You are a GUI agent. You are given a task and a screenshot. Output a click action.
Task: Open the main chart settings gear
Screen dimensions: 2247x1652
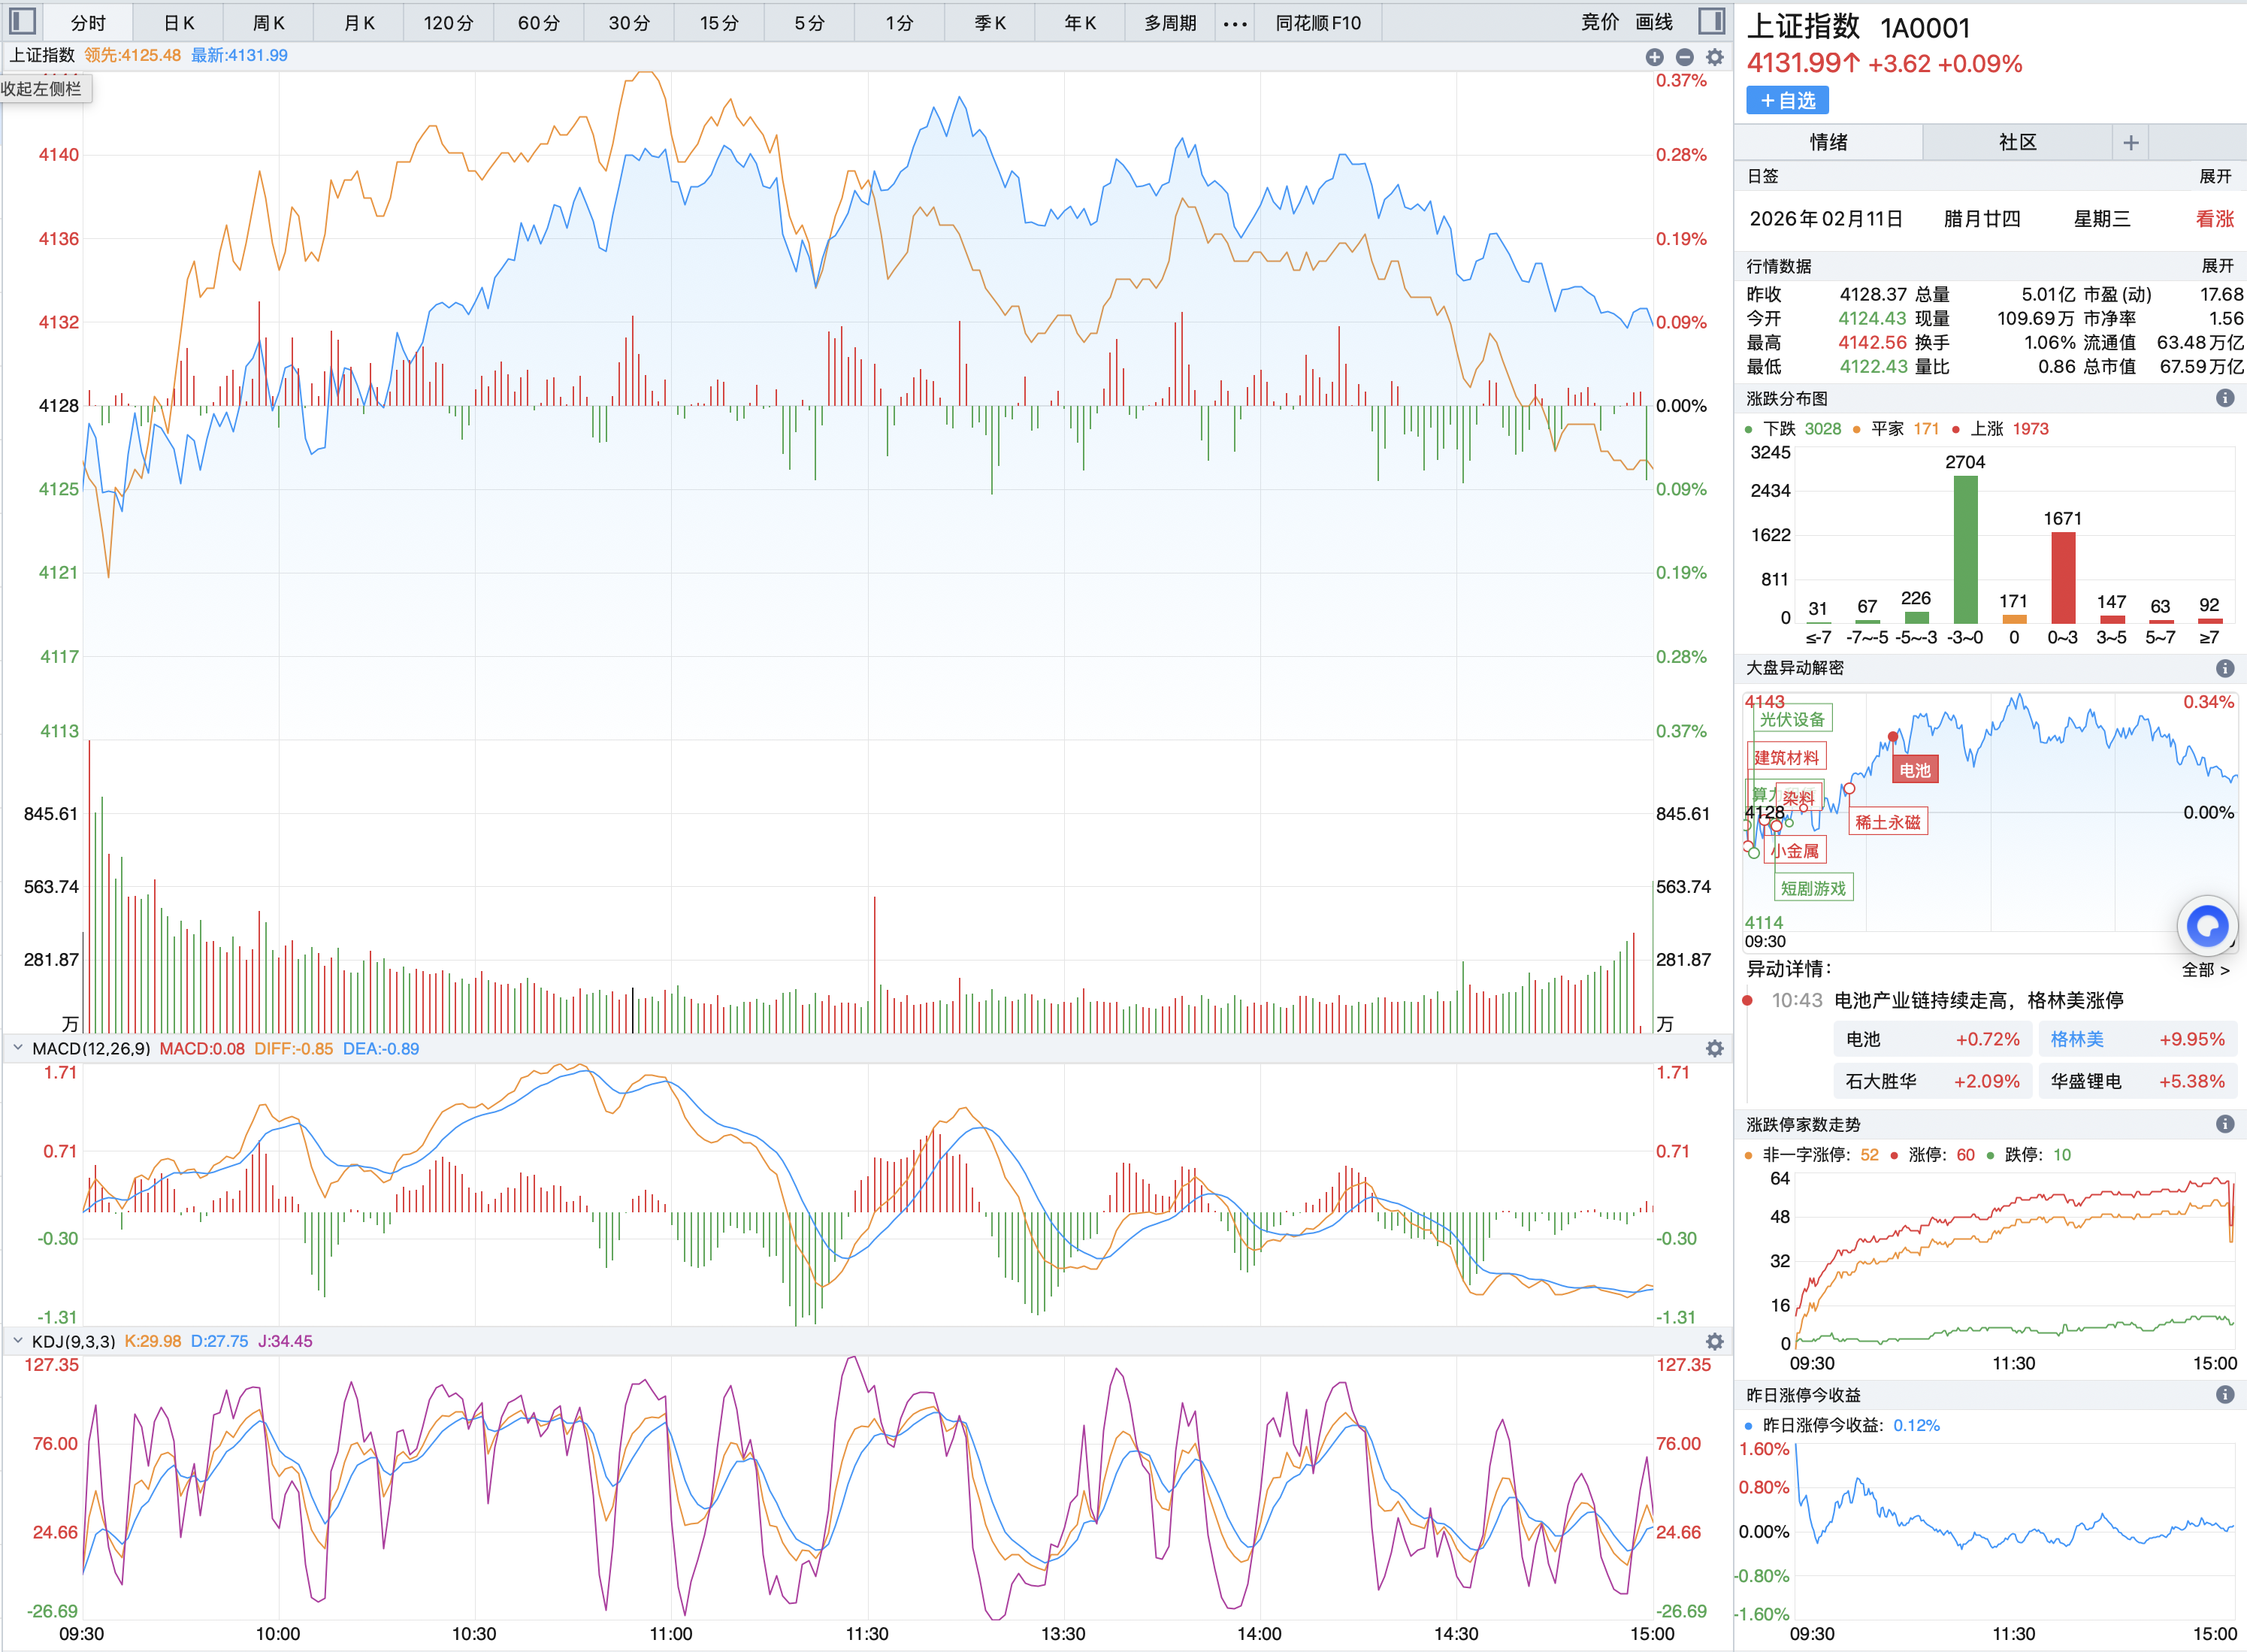pyautogui.click(x=1714, y=57)
